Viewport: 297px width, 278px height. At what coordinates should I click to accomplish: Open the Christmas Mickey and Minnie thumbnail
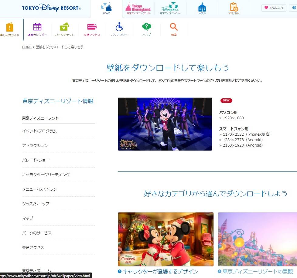click(x=166, y=239)
